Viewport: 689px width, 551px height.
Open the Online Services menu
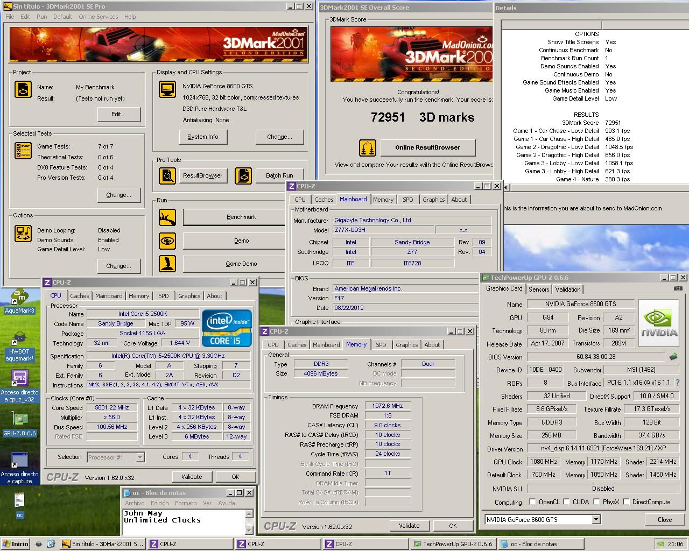click(98, 17)
